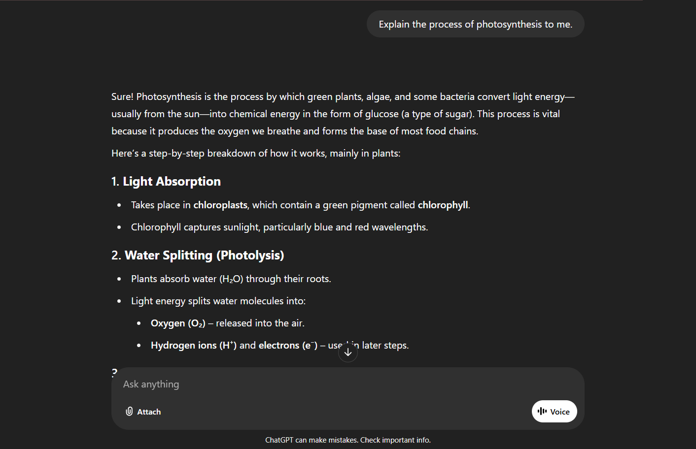Screen dimensions: 696x449
Task: Click the bold Oxygen (O₂) text
Action: [x=178, y=323]
